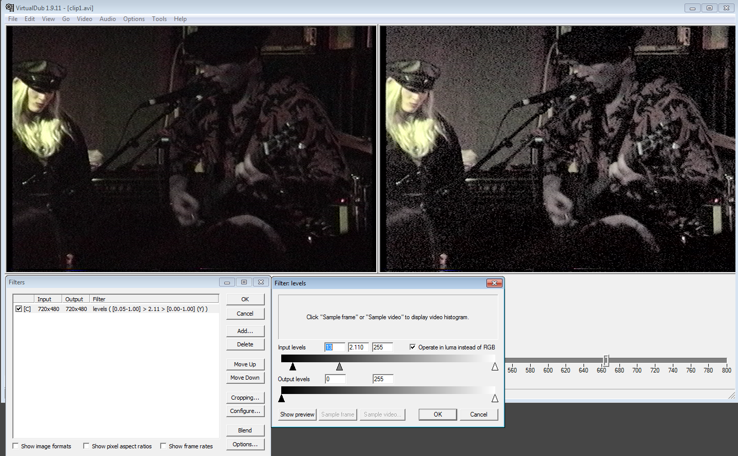Delete the selected filter
Viewport: 738px width, 456px height.
point(245,344)
